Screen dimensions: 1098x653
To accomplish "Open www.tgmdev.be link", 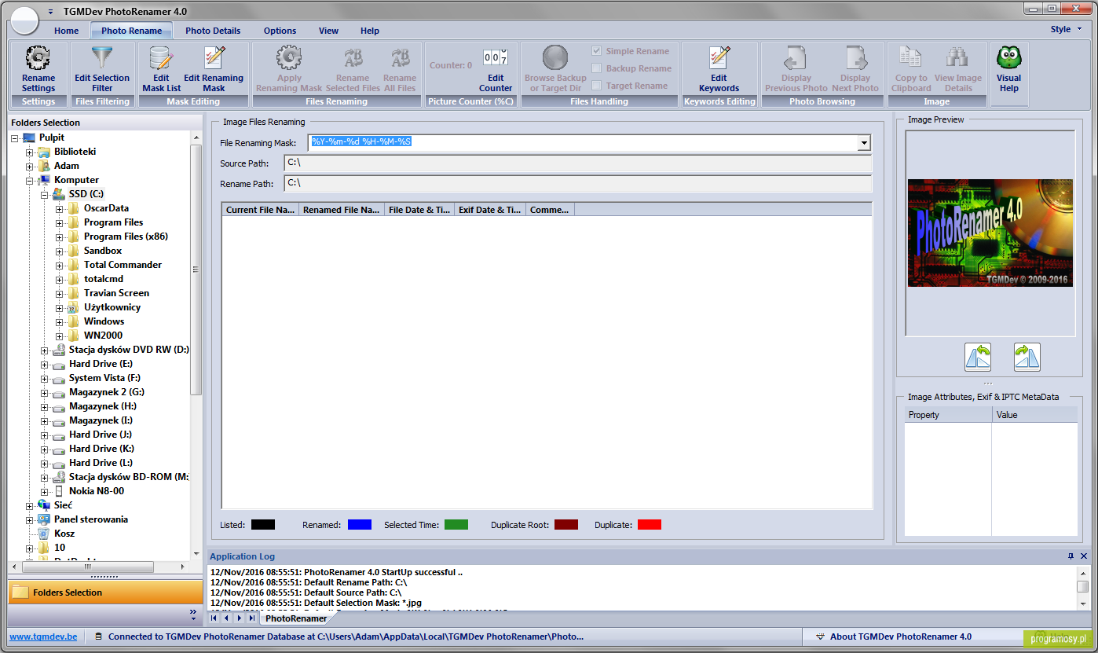I will point(43,636).
